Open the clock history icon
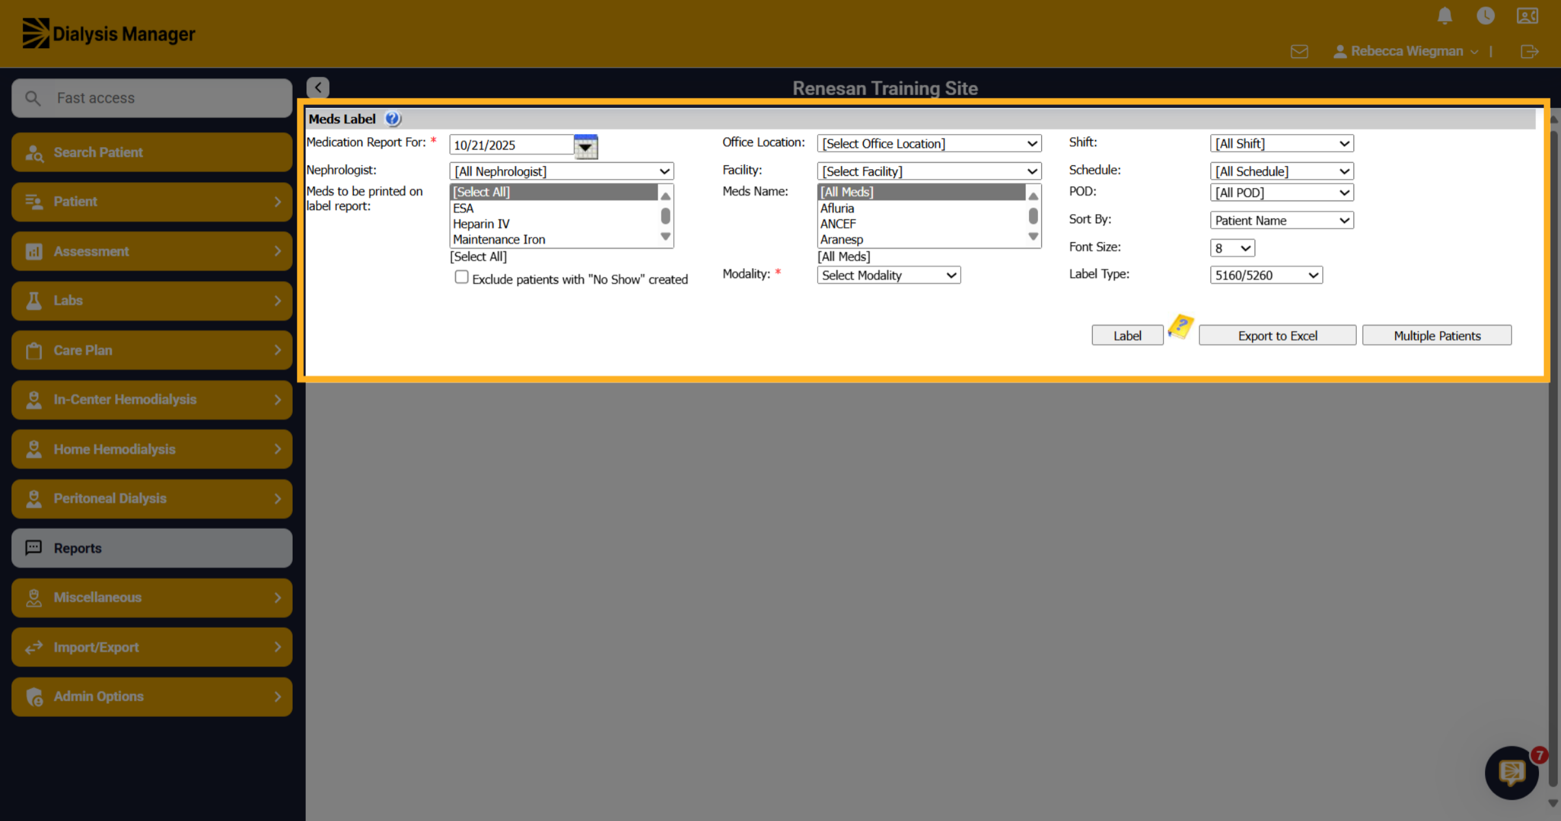The height and width of the screenshot is (821, 1561). [x=1486, y=16]
